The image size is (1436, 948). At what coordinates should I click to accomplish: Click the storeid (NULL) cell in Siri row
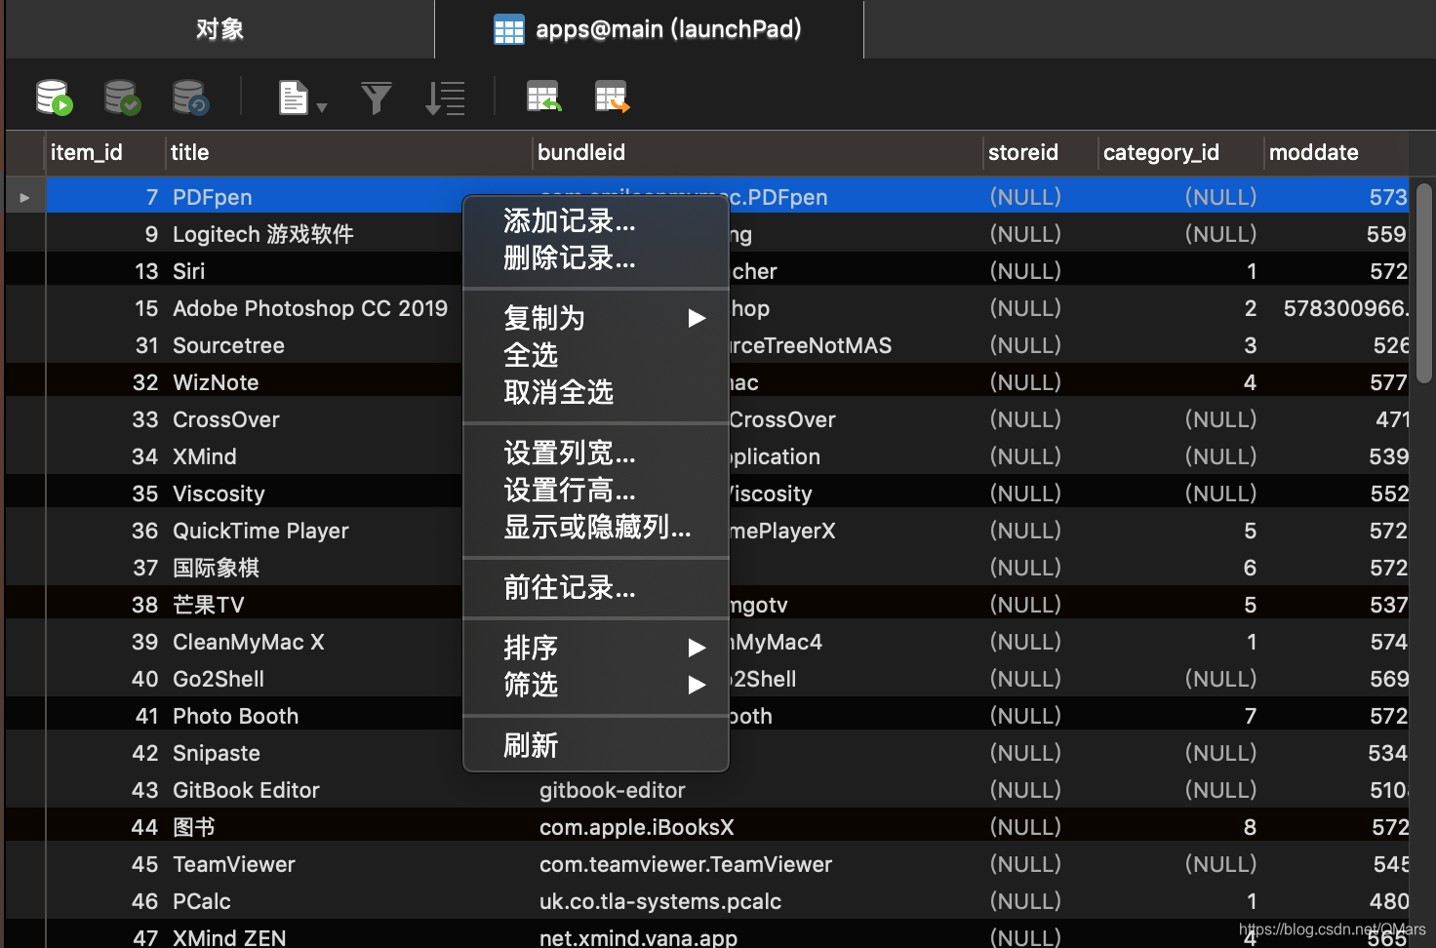pos(1025,271)
